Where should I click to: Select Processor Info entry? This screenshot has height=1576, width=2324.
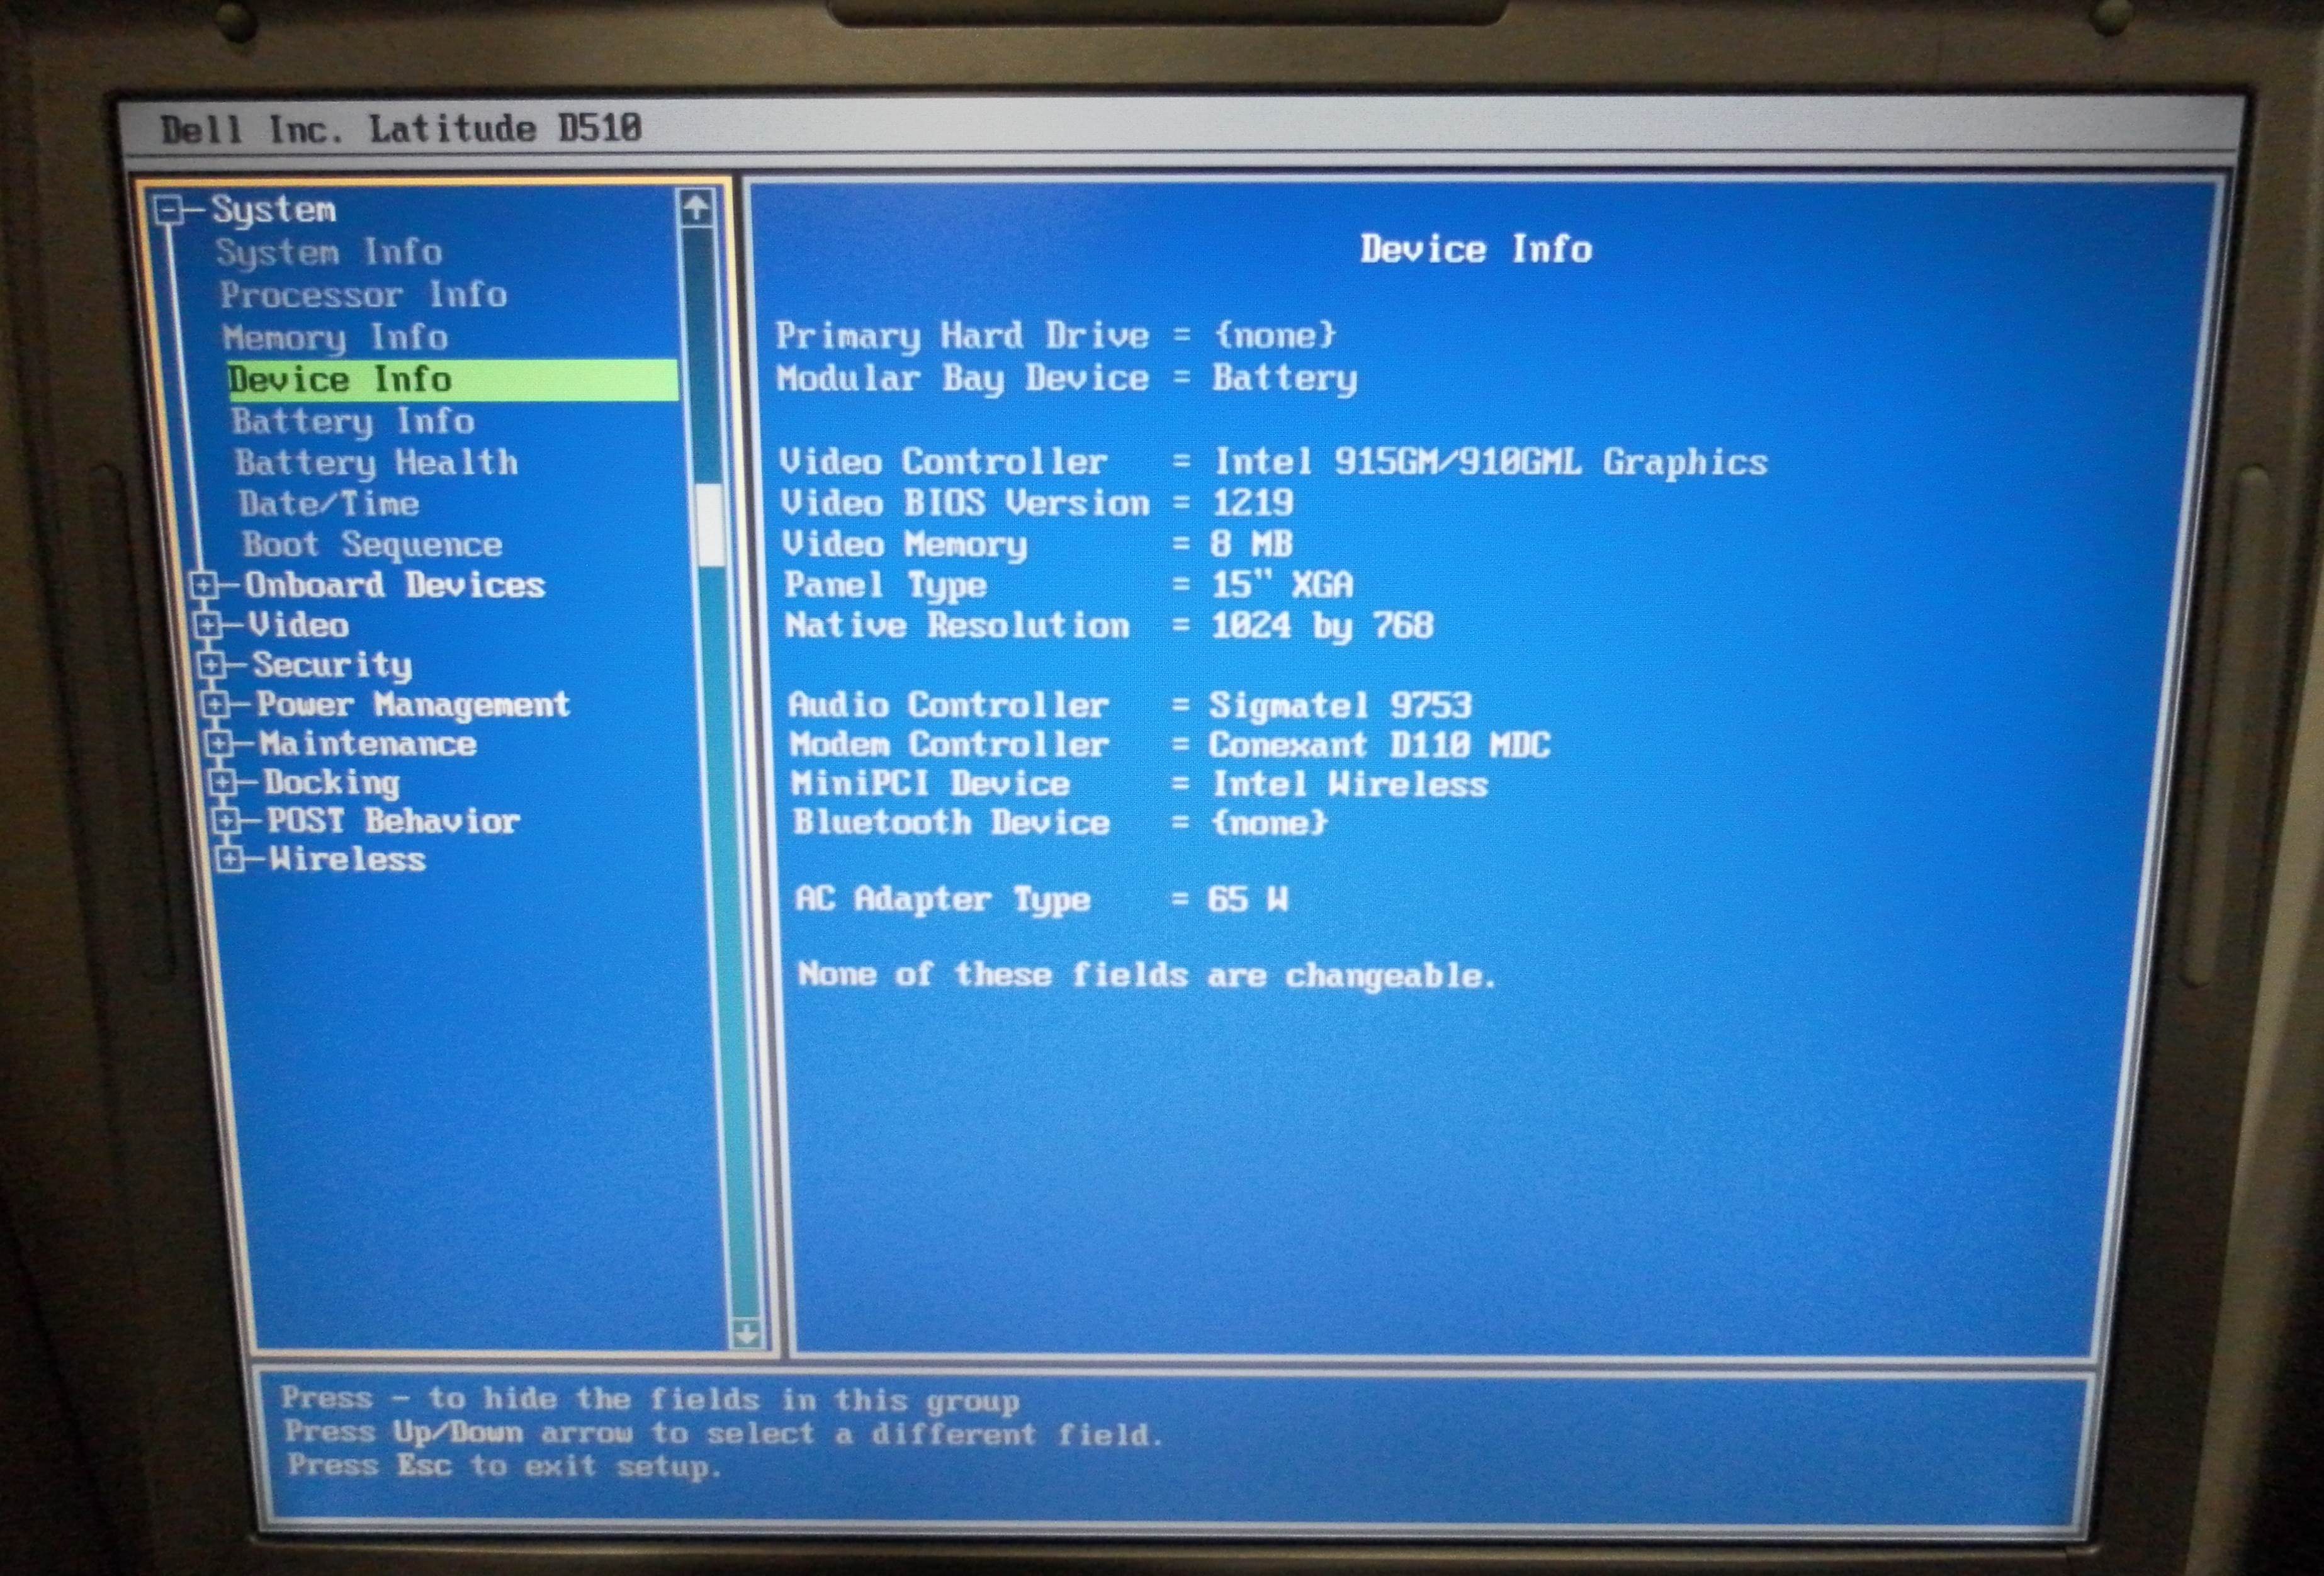364,295
